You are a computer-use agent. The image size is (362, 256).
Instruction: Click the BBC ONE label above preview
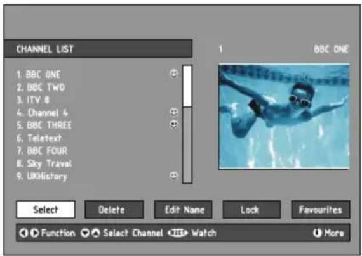tap(332, 49)
